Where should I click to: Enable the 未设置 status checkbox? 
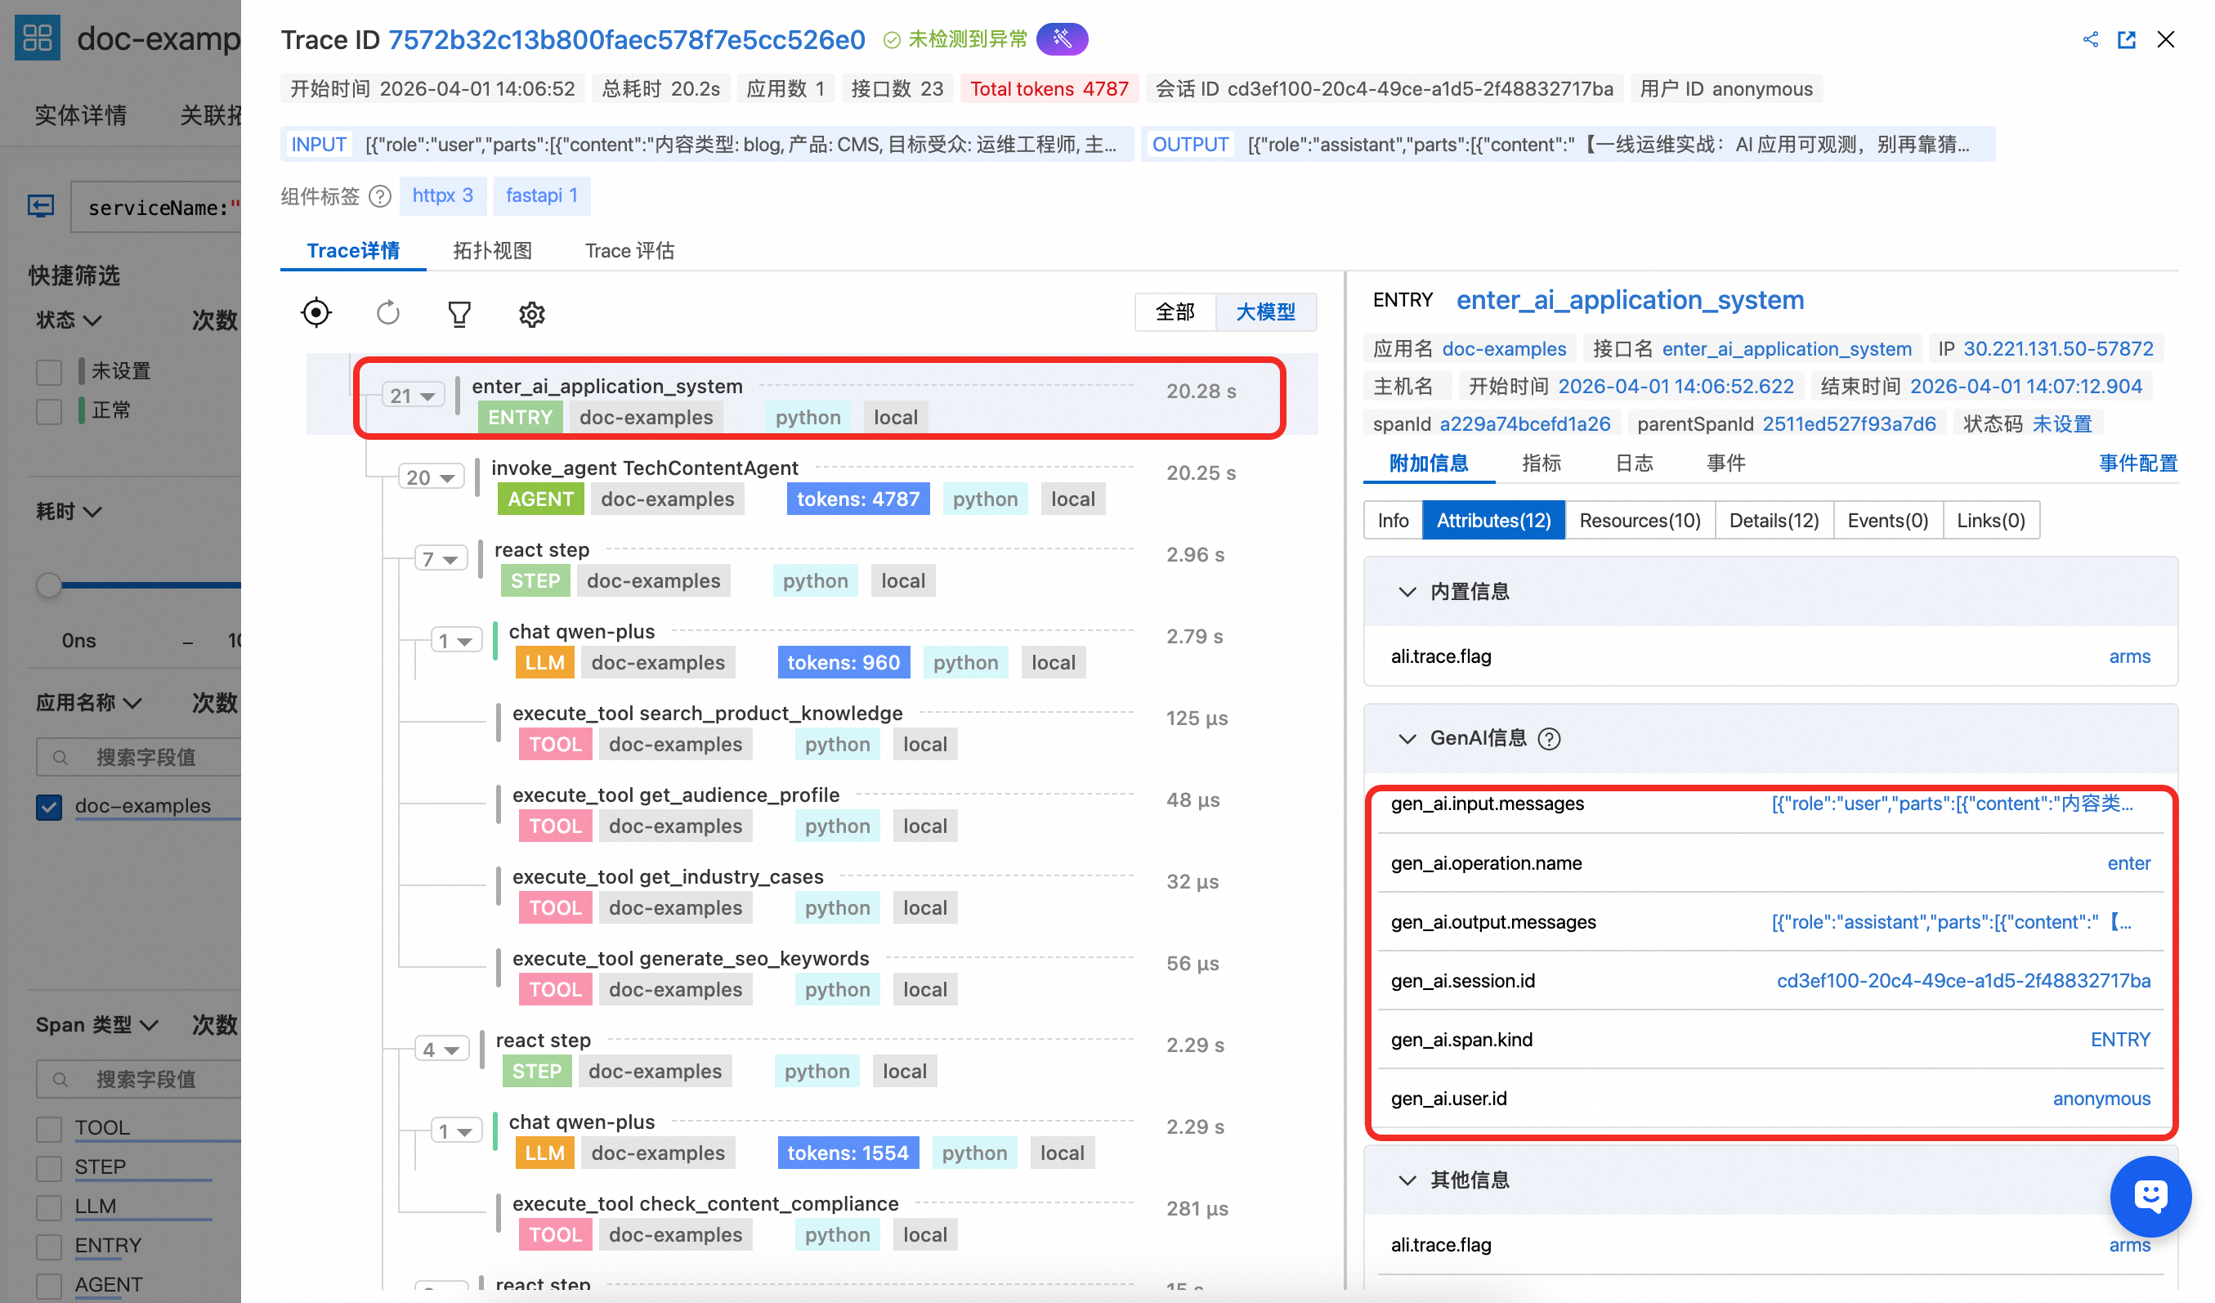tap(49, 372)
